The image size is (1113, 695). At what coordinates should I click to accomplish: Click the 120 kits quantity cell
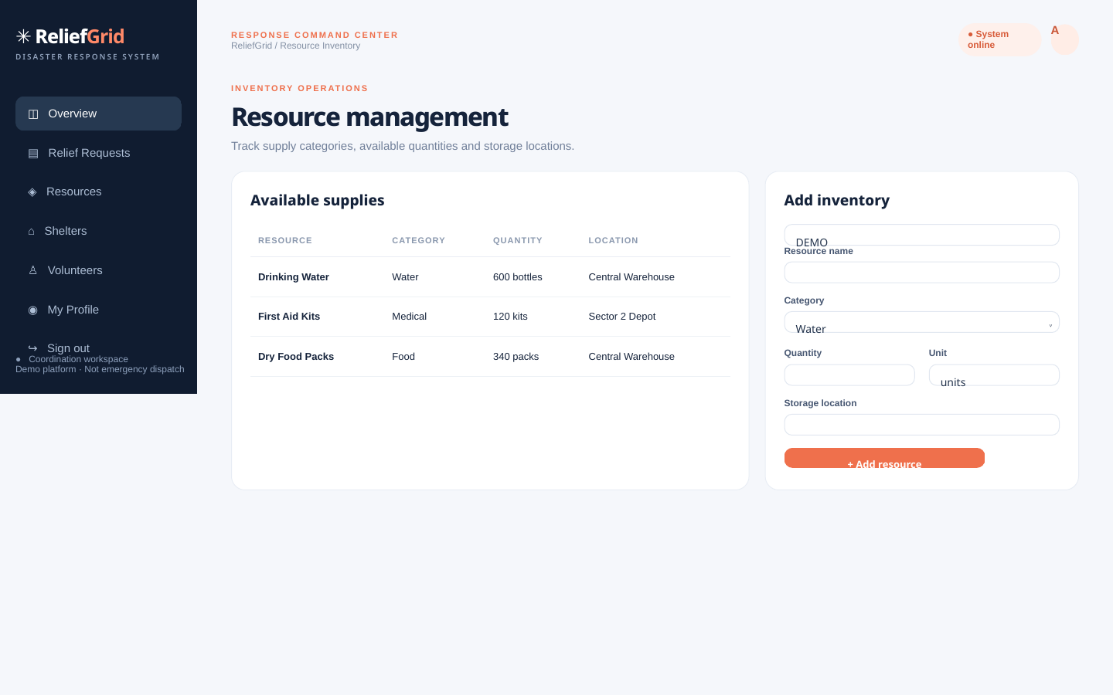click(x=510, y=317)
